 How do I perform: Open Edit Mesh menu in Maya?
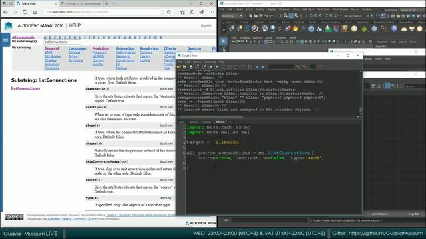click(308, 9)
